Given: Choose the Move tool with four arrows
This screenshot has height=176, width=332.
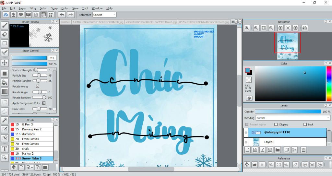Looking at the screenshot, I should click(x=5, y=63).
